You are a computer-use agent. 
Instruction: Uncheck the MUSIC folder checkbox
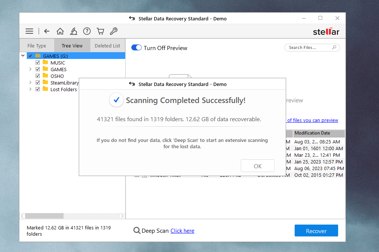pos(38,63)
